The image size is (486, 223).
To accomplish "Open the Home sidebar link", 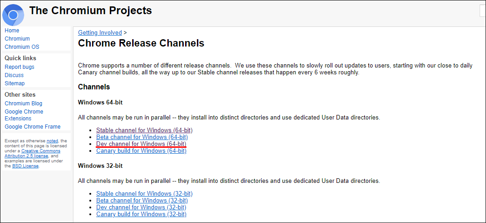I will pos(12,31).
